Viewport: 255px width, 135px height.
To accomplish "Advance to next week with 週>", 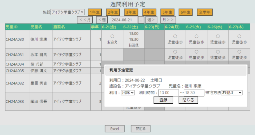I will 151,20.
